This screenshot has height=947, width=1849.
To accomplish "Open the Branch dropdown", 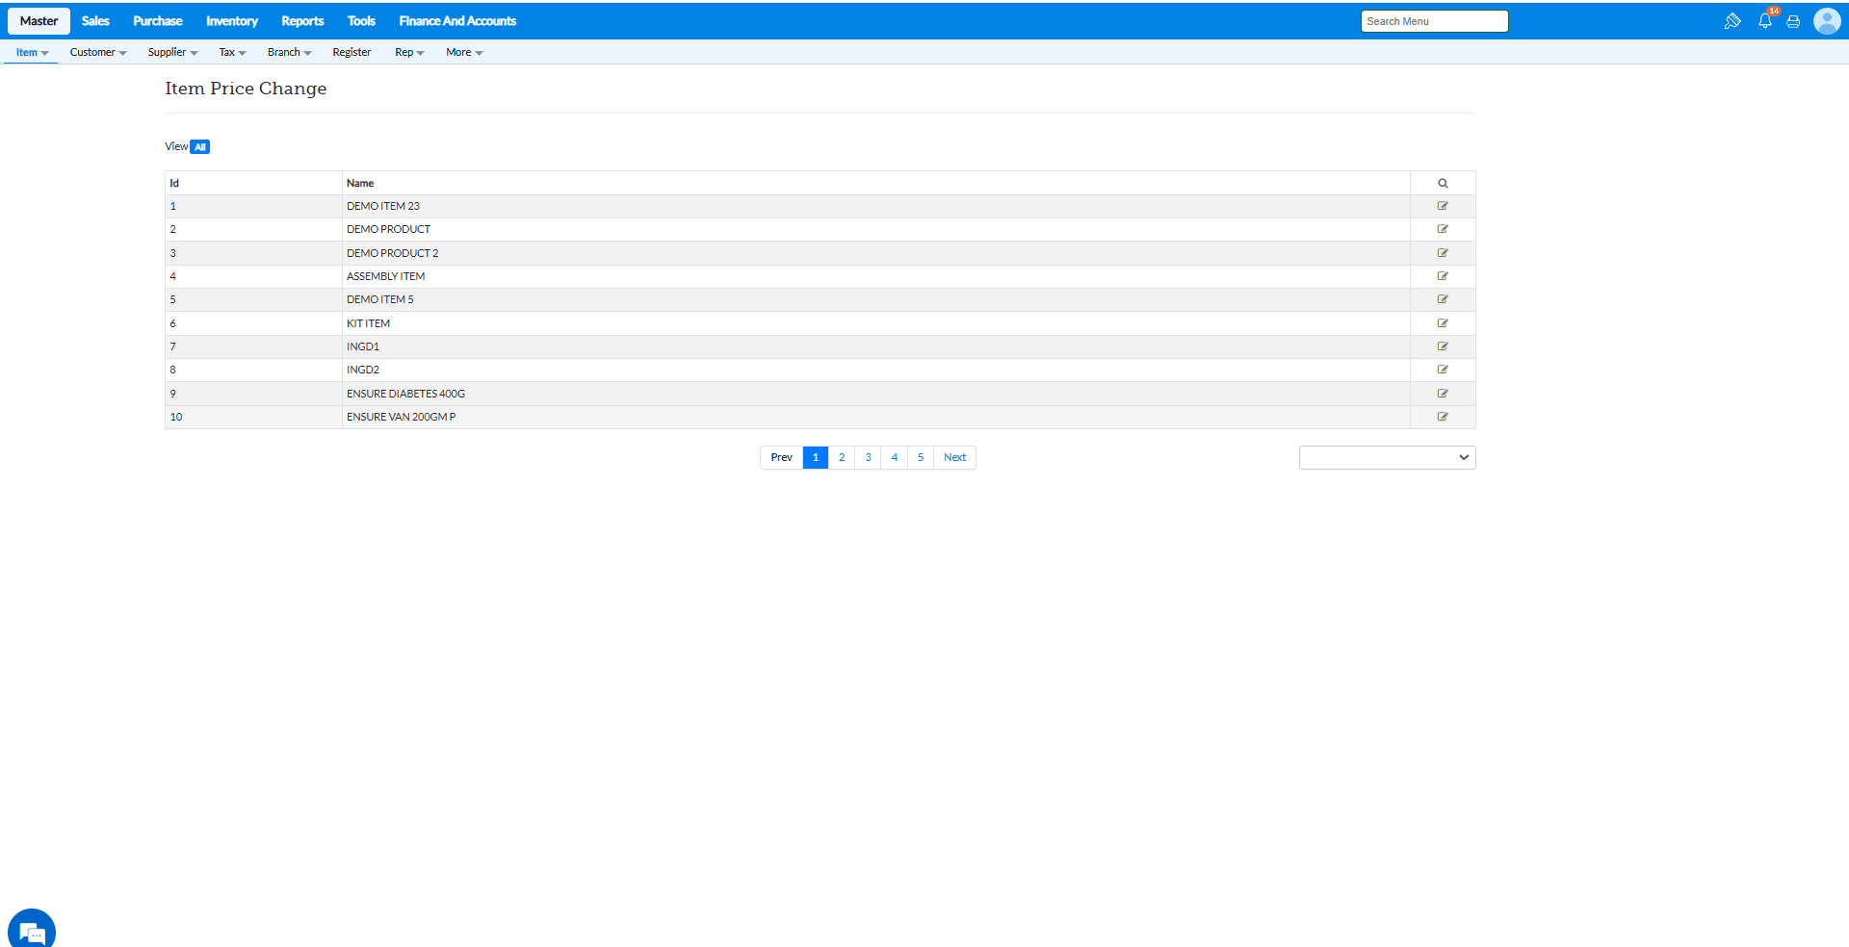I will tap(289, 52).
